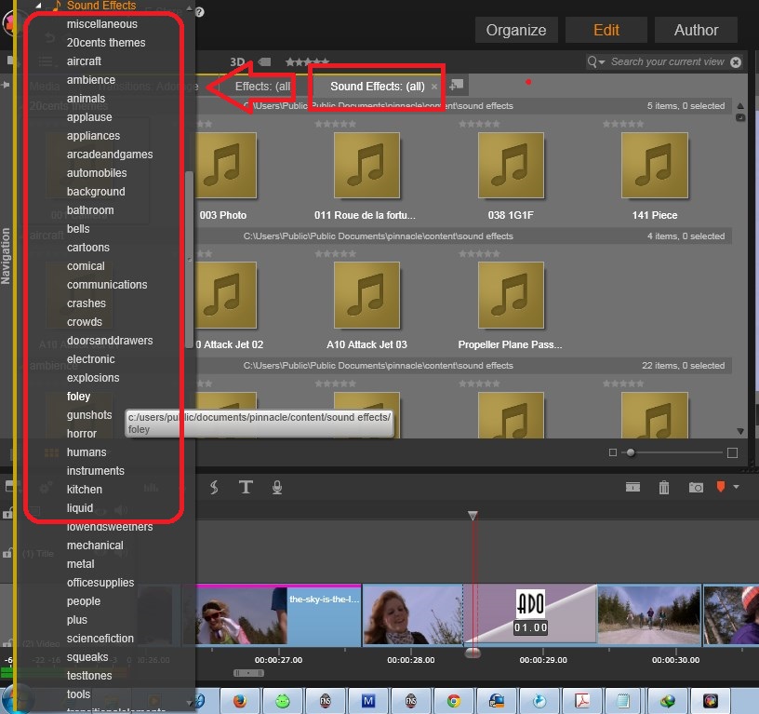Select the sciencefiction sound category
759x714 pixels.
[100, 638]
